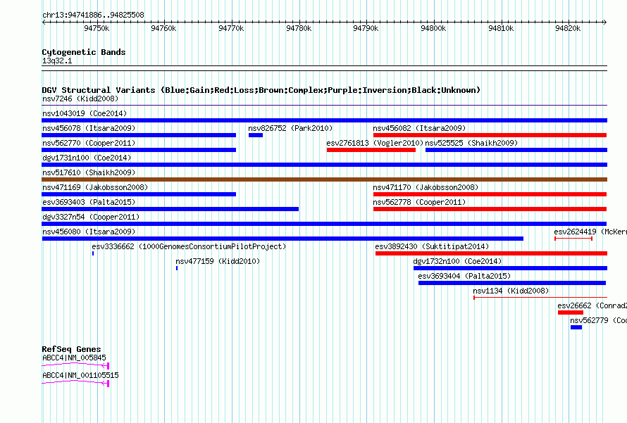The height and width of the screenshot is (423, 627).
Task: Select the ABCC4|NM_001105515 gene glyph
Action: coord(75,383)
